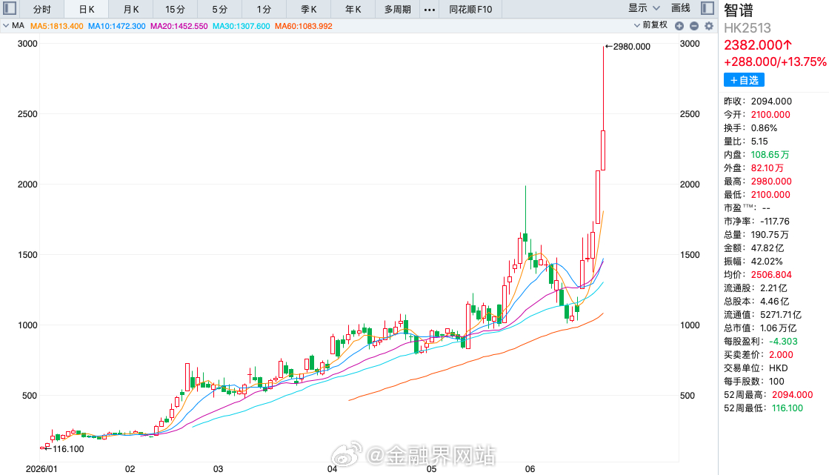The width and height of the screenshot is (829, 475).
Task: Click the 每股盈利 -4.303 row
Action: 761,341
